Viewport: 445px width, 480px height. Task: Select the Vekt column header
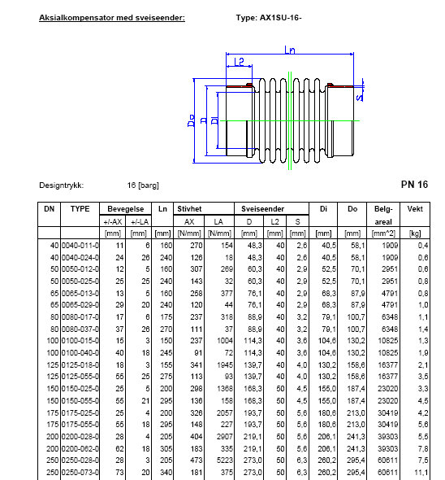click(x=415, y=209)
